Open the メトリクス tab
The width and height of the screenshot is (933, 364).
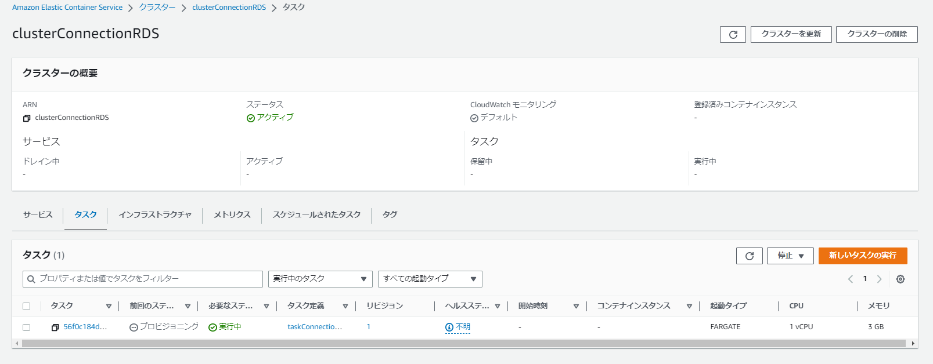232,215
